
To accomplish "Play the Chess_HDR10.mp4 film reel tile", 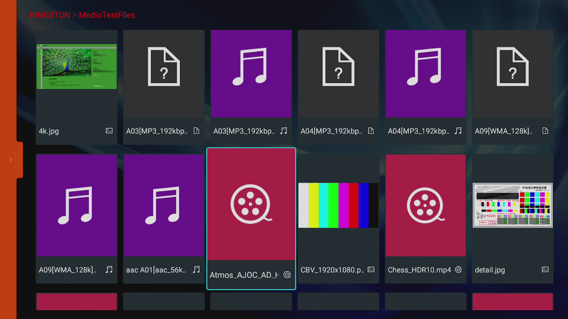I will click(425, 205).
